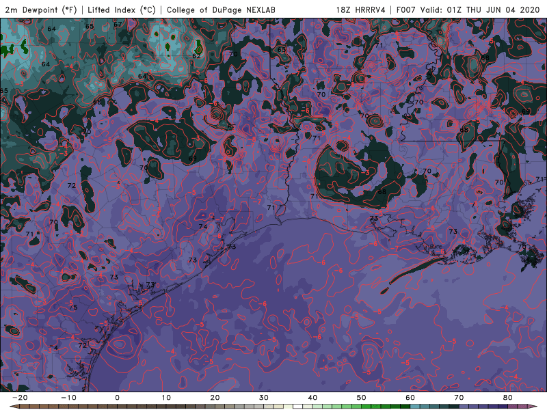The height and width of the screenshot is (410, 547).
Task: Click the 67 dewpoint value on the map
Action: click(x=118, y=25)
